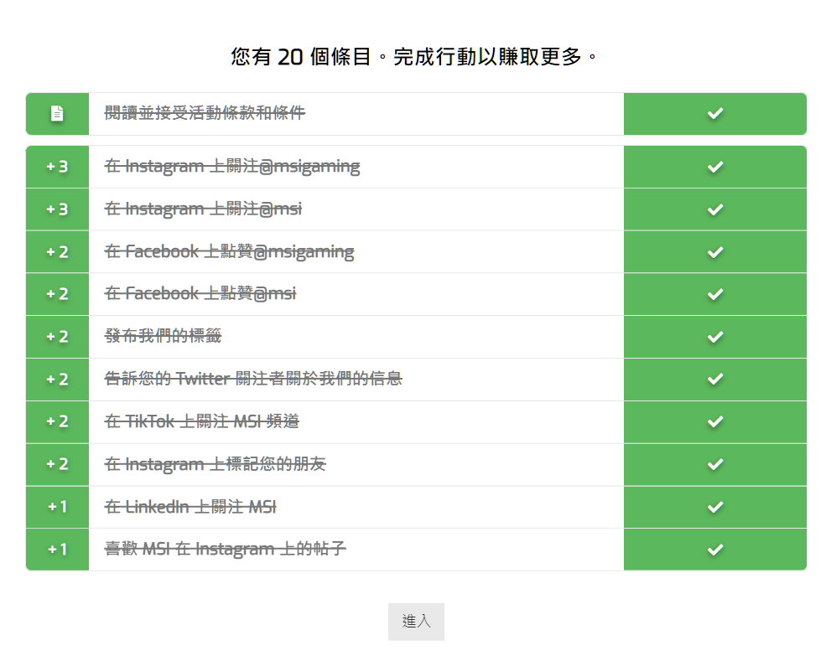This screenshot has height=656, width=831.
Task: Click checkmark for Twitter followers row
Action: pyautogui.click(x=715, y=379)
